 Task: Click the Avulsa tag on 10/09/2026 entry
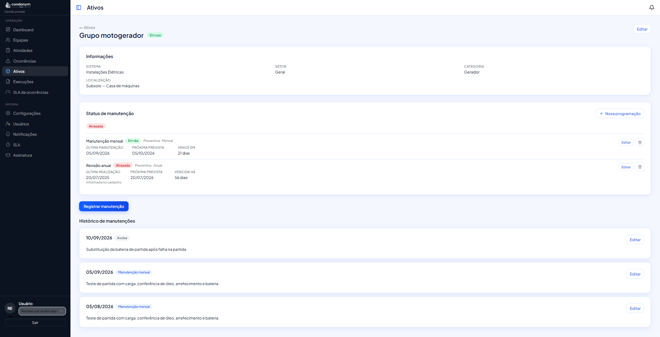coord(122,238)
